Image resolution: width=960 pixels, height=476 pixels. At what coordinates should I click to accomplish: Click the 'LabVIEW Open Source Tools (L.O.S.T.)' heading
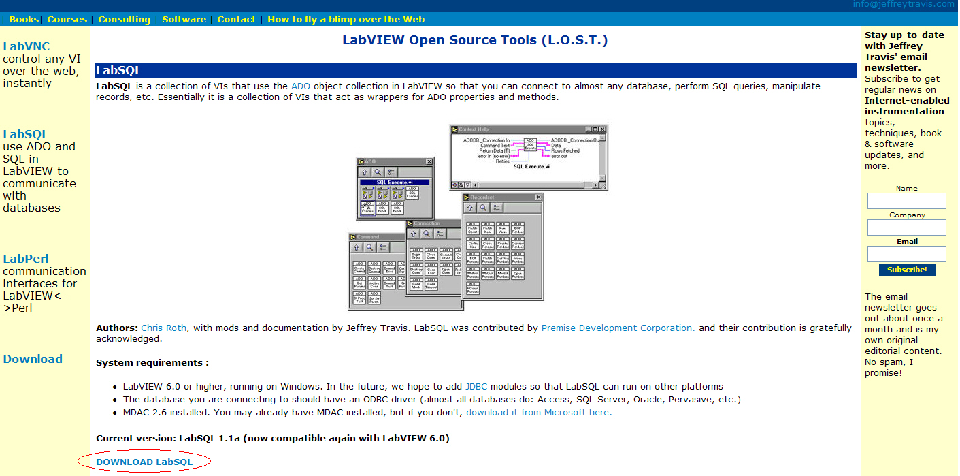point(475,39)
